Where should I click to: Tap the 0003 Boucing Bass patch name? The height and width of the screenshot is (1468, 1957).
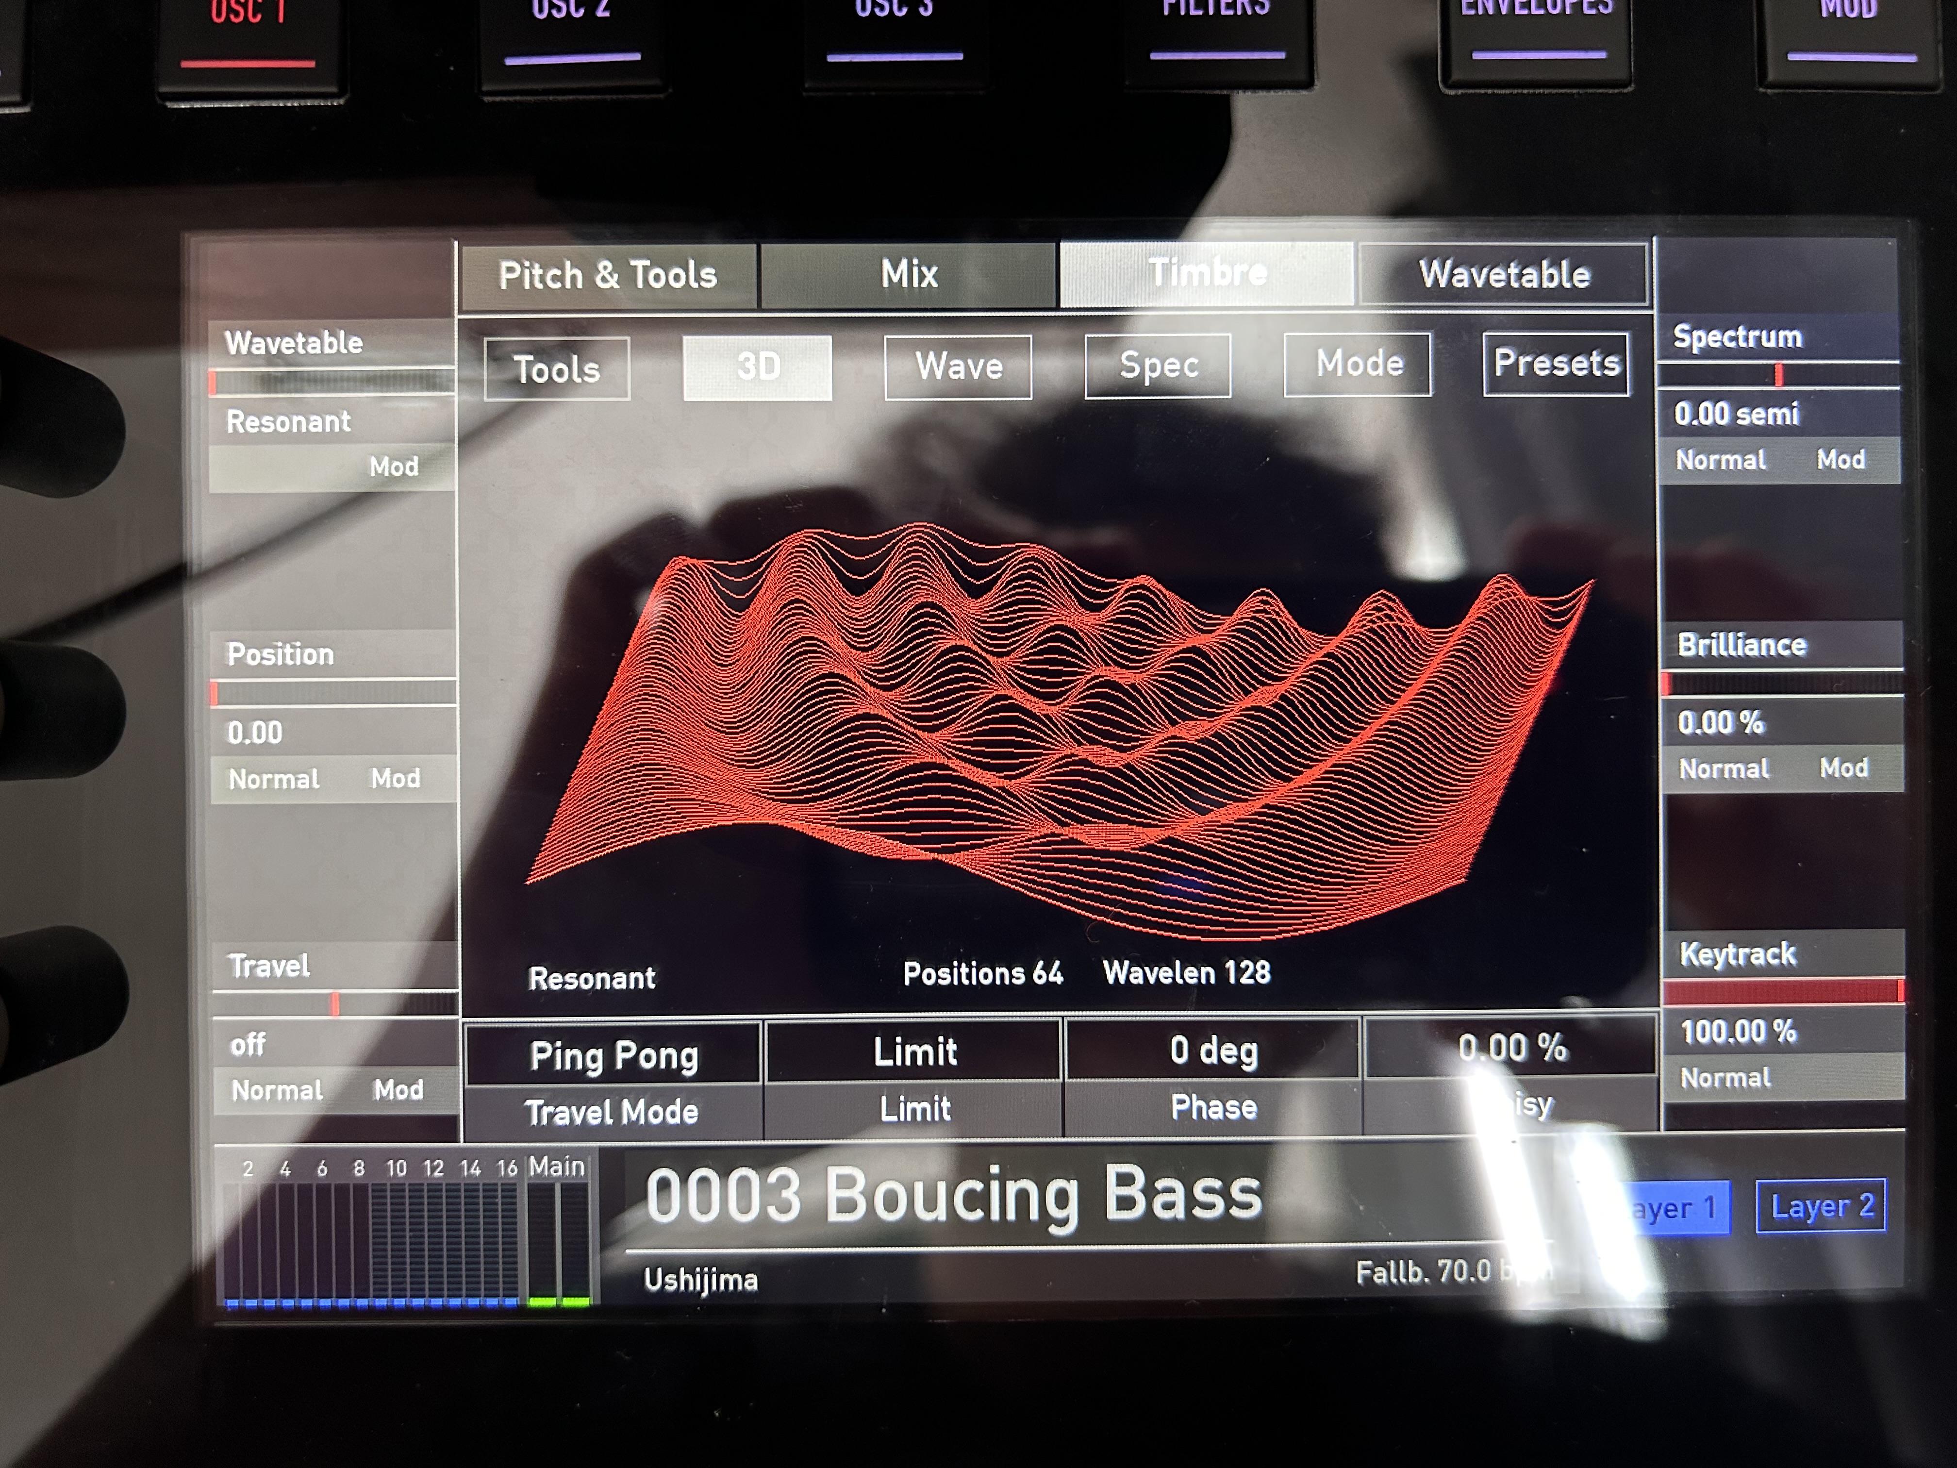954,1195
